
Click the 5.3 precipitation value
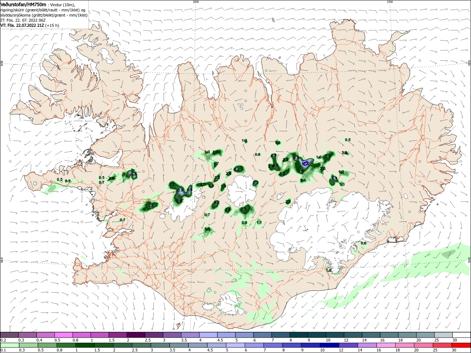click(256, 182)
